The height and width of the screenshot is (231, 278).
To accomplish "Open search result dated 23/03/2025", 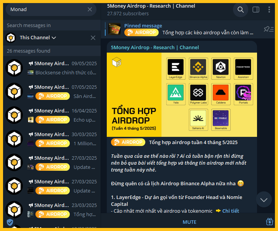I will 51,210.
